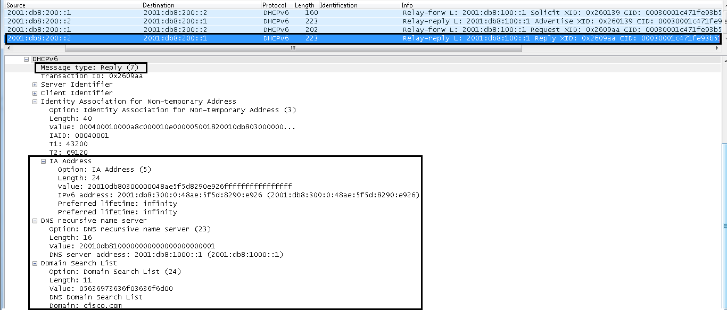Select the Value: 000400010000a8c0 field
The width and height of the screenshot is (727, 310).
[172, 127]
